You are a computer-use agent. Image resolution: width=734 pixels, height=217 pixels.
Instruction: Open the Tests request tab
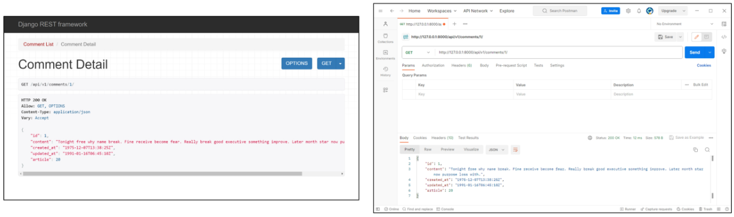tap(538, 65)
